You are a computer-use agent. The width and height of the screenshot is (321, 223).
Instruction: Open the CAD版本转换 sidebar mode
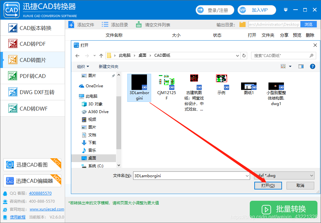click(33, 28)
